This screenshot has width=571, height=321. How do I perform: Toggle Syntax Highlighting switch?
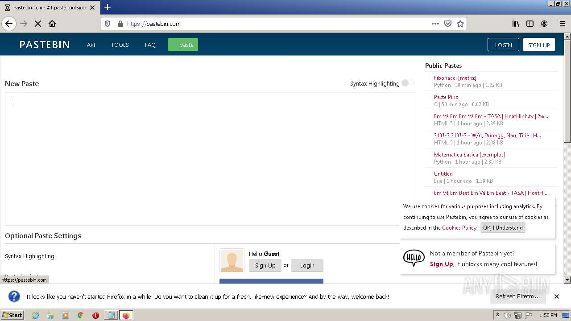pos(408,83)
